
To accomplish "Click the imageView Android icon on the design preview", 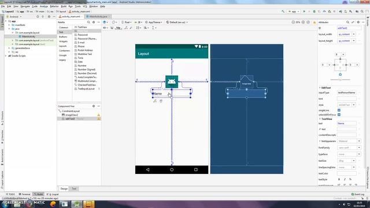I will coord(172,81).
